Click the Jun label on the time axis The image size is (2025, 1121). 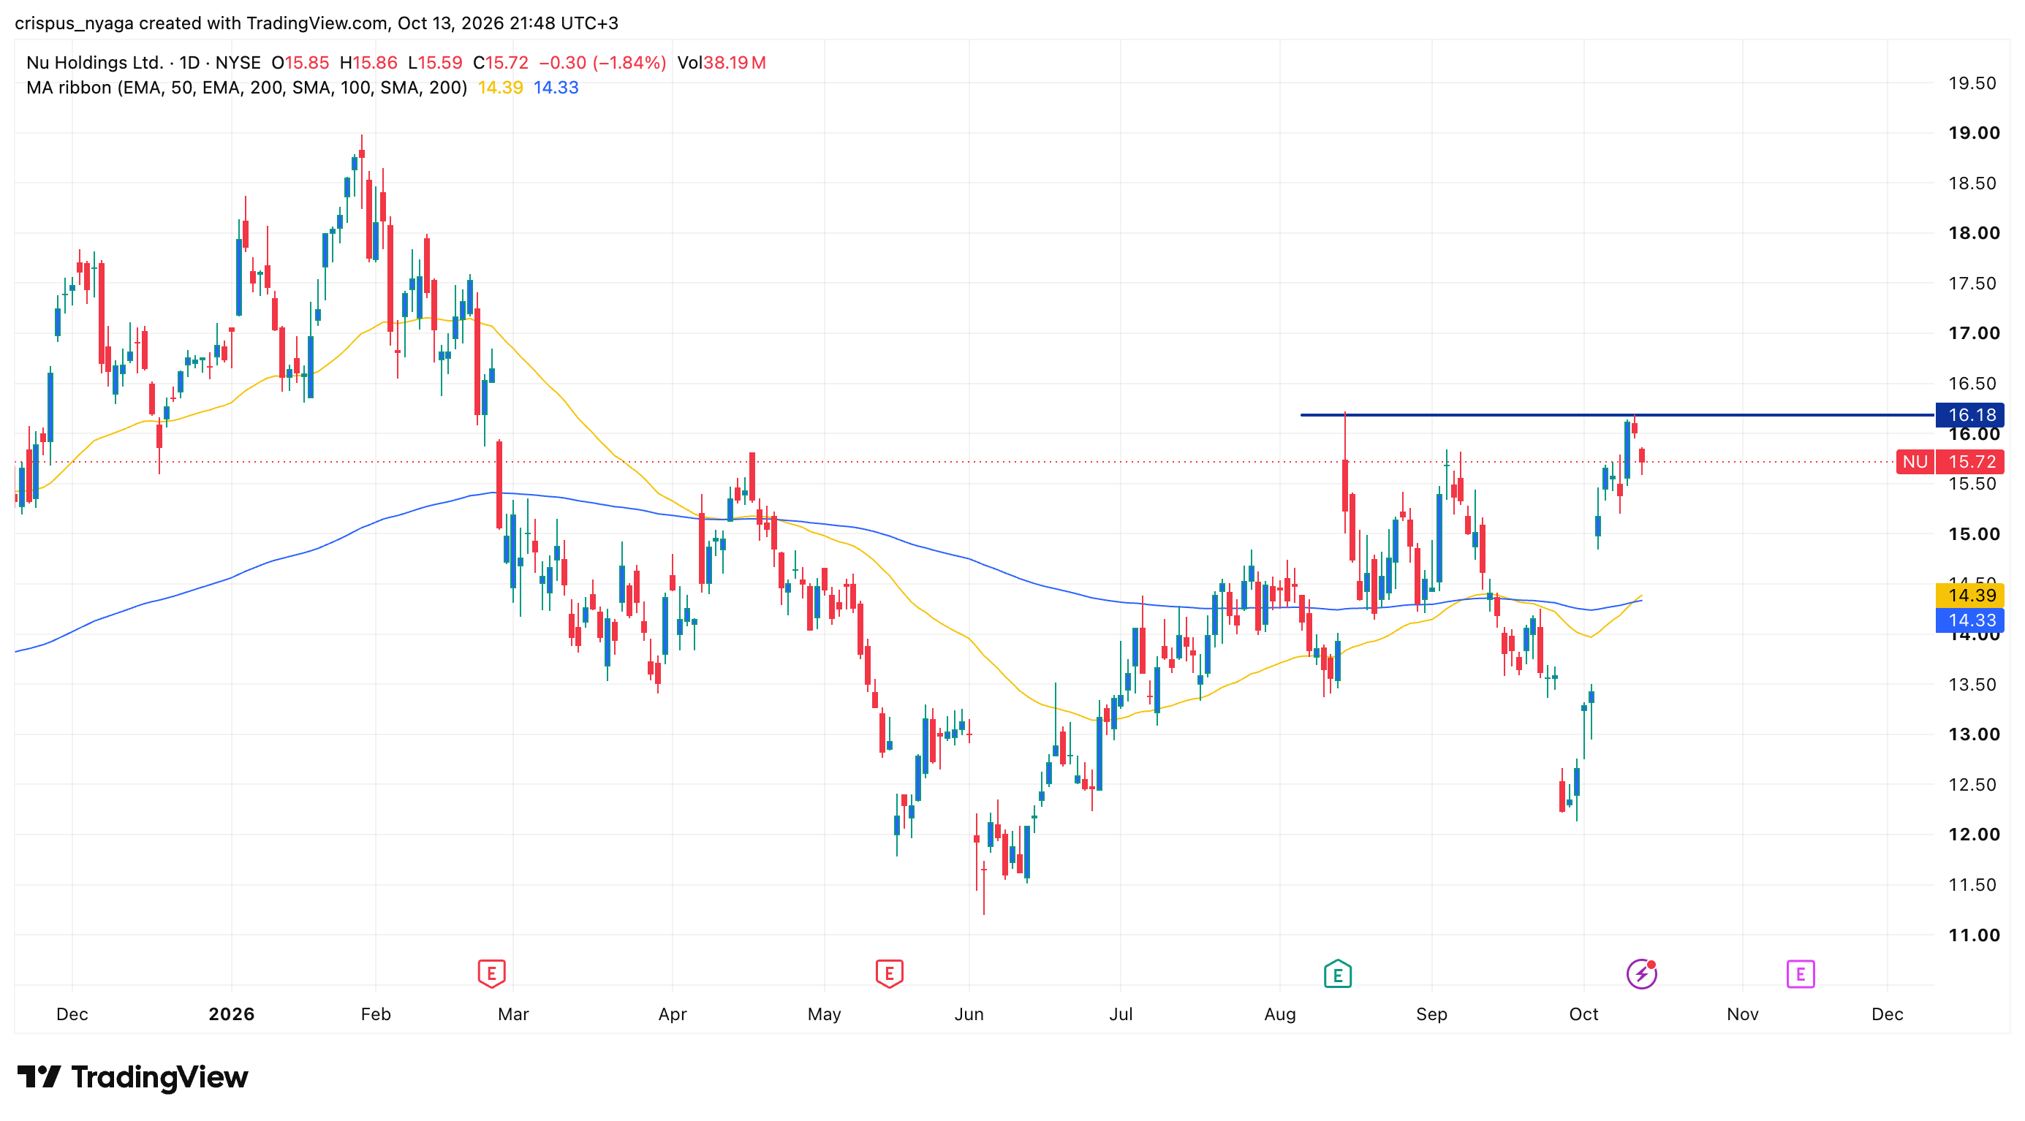[x=969, y=1014]
